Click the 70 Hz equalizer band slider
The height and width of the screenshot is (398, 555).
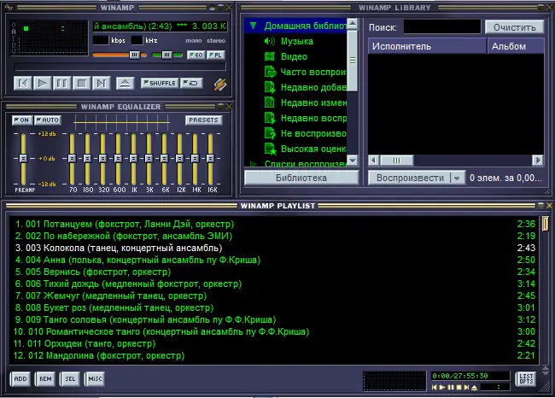pos(72,158)
